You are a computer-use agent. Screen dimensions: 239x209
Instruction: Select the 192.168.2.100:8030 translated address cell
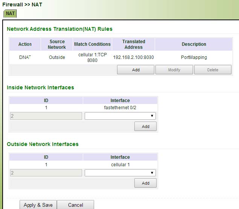pos(133,57)
